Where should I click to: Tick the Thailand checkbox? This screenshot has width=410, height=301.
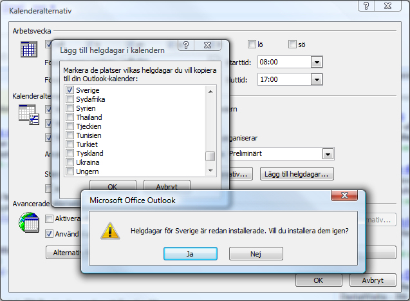click(x=70, y=117)
